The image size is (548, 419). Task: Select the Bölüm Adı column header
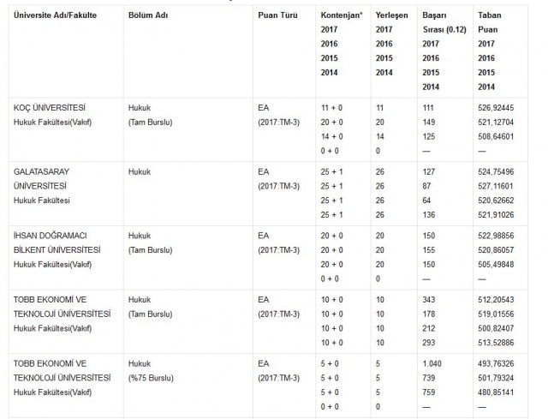(x=148, y=15)
